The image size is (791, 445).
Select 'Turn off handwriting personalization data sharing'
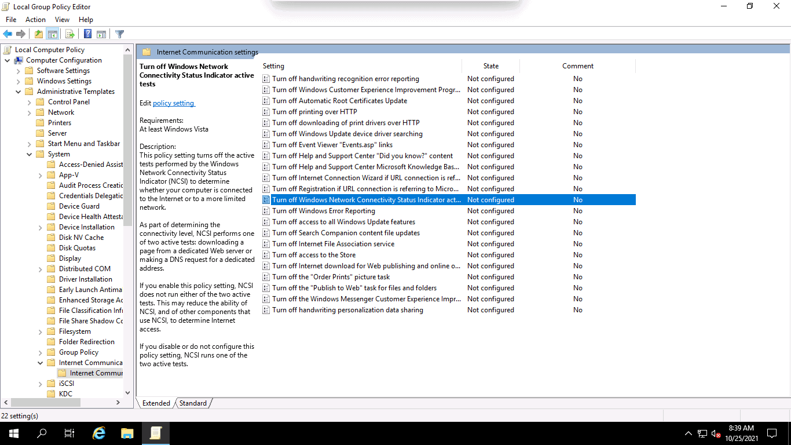347,310
